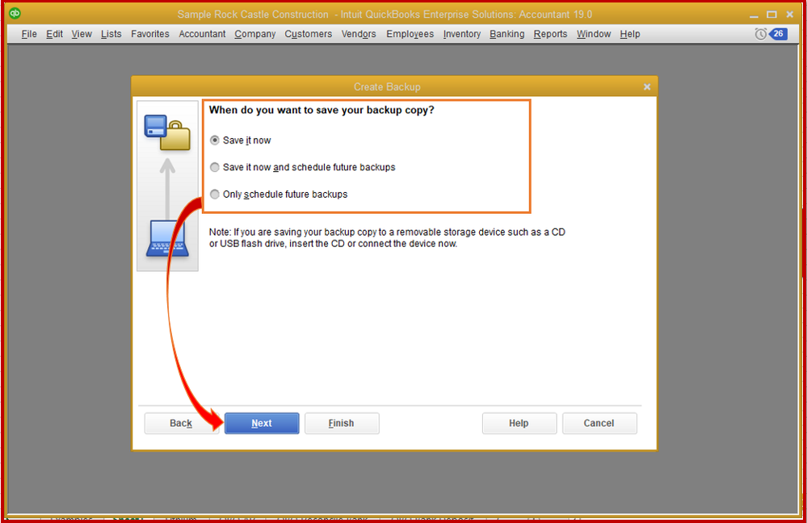Viewport: 807px width, 523px height.
Task: Click the laptop icon in the dialog
Action: [x=167, y=238]
